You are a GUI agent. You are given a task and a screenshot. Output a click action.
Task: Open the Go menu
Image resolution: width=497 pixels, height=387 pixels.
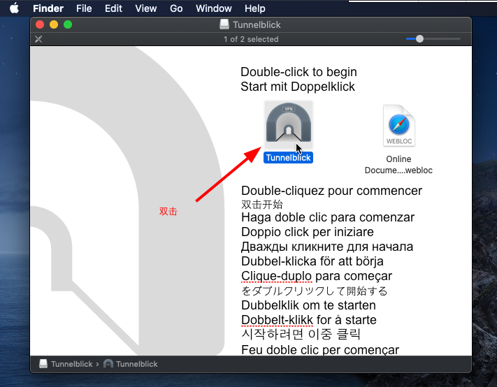176,8
